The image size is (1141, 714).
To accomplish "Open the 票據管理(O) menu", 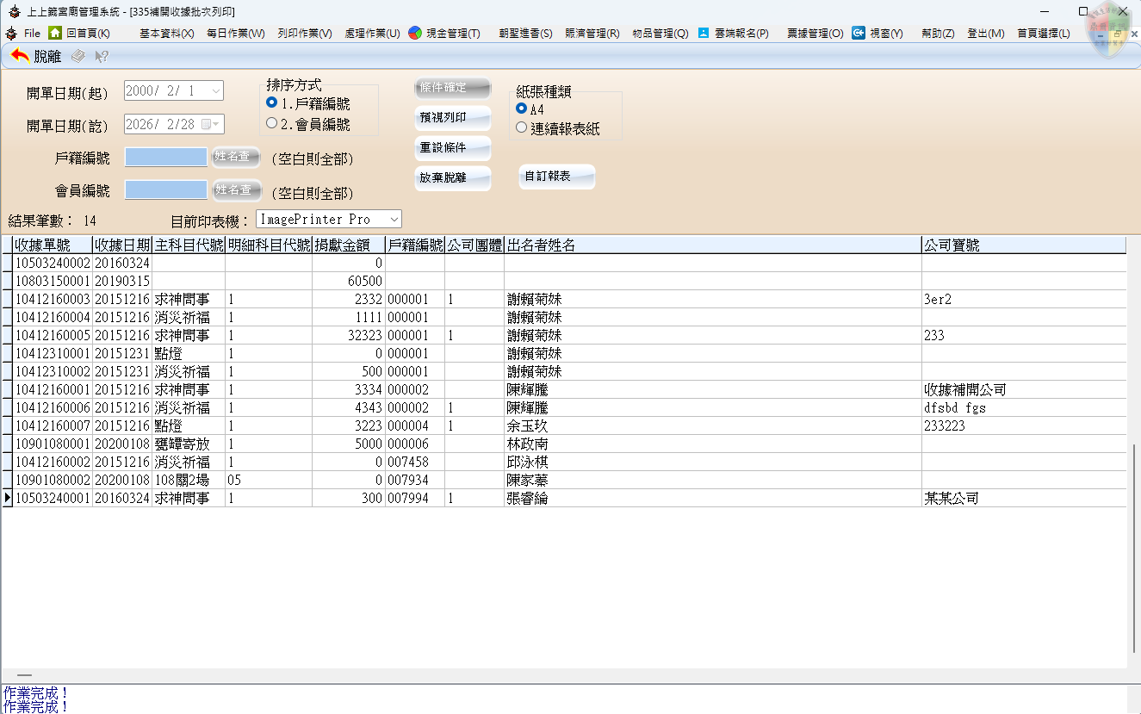I will (x=815, y=34).
